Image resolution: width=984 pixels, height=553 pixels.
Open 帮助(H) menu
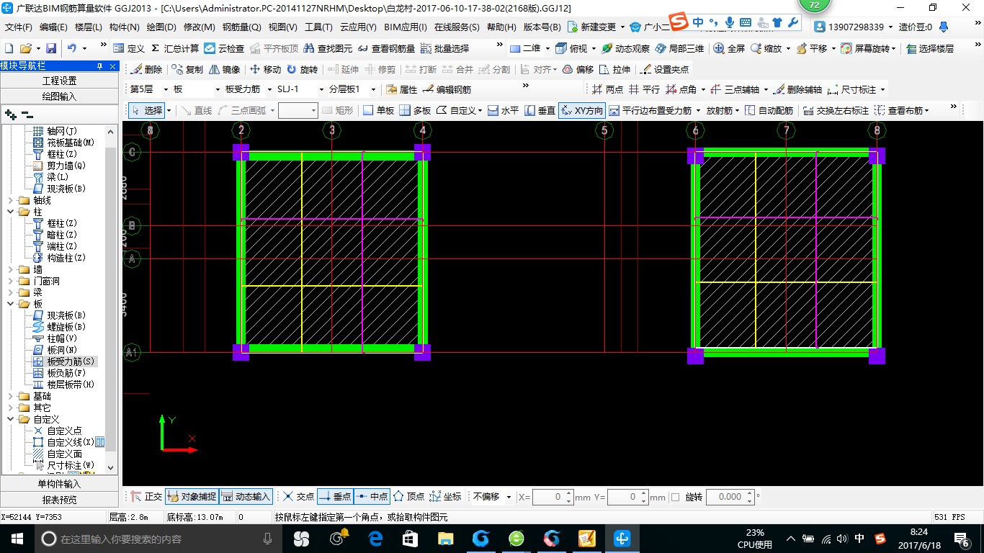(501, 27)
